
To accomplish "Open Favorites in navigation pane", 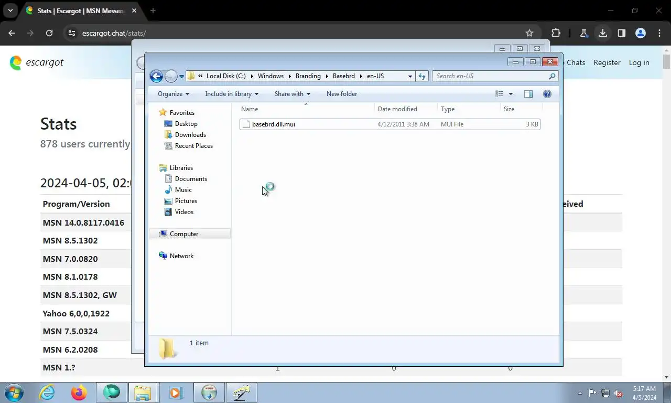I will pyautogui.click(x=182, y=113).
